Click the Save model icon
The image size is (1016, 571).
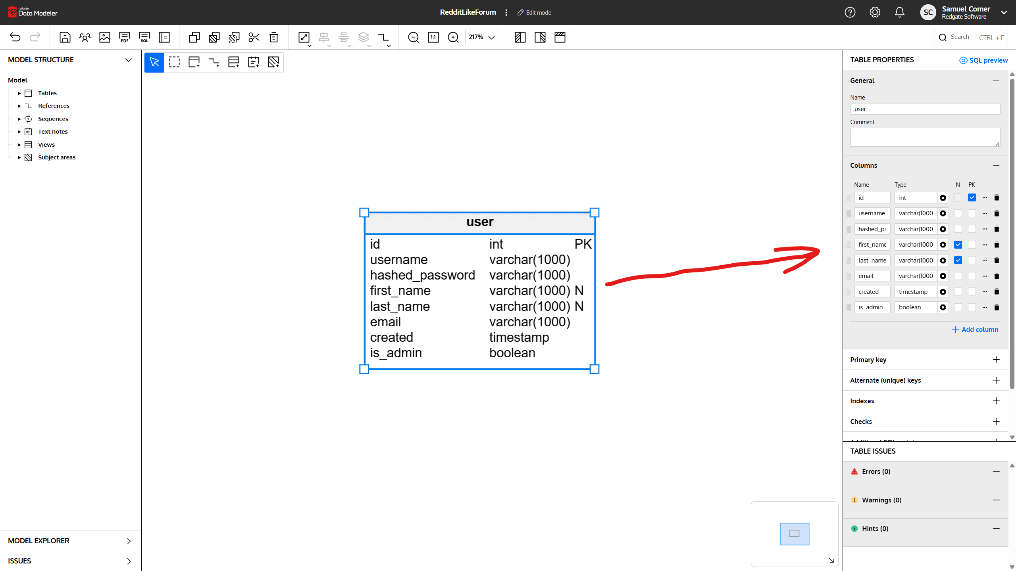click(x=65, y=37)
